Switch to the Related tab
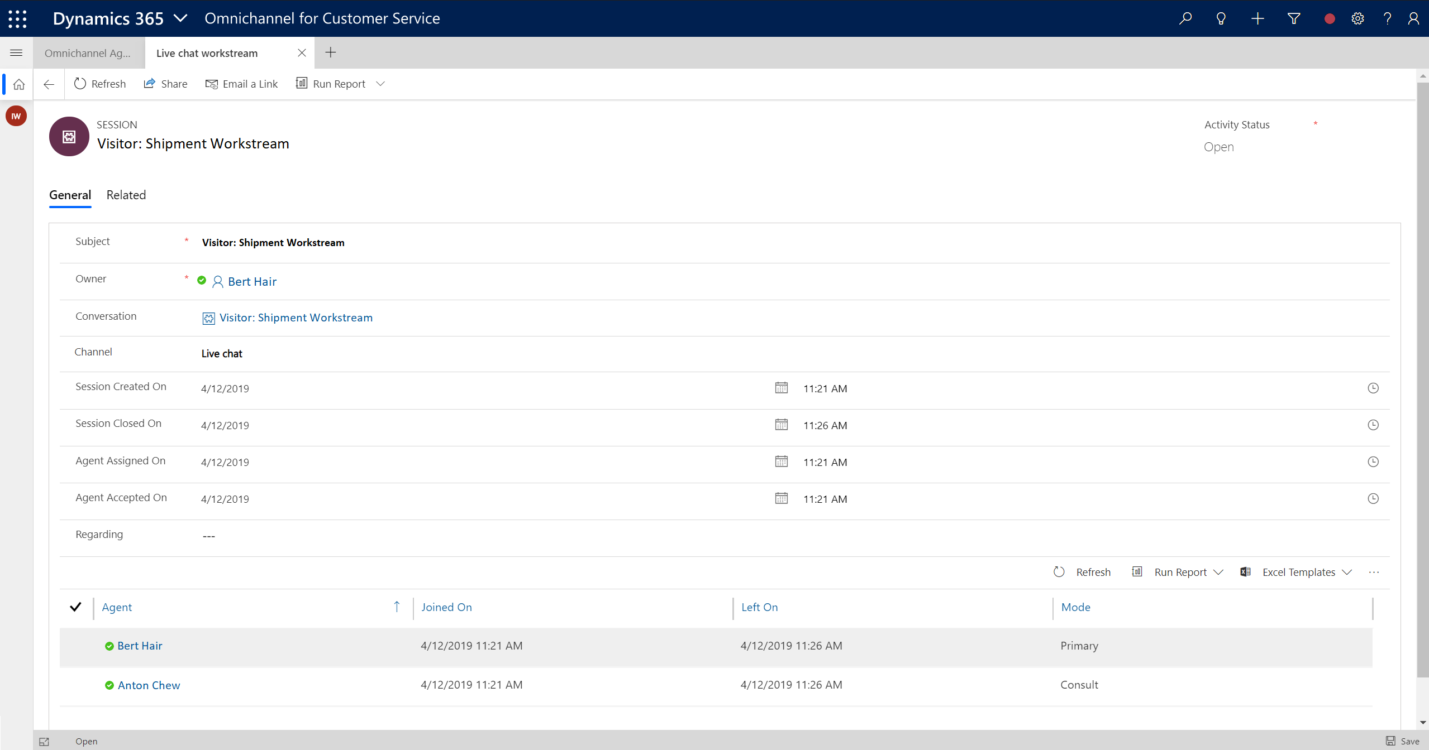1429x750 pixels. 125,195
